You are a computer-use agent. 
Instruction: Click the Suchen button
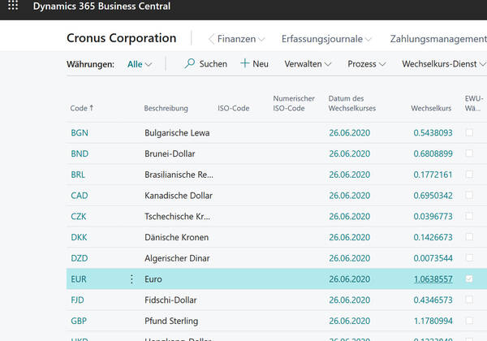coord(205,63)
